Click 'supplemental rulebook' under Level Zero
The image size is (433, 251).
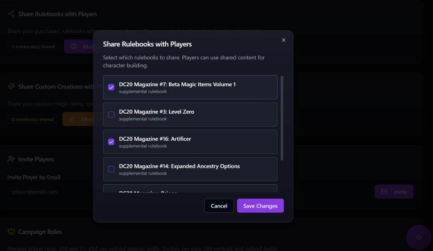143,119
